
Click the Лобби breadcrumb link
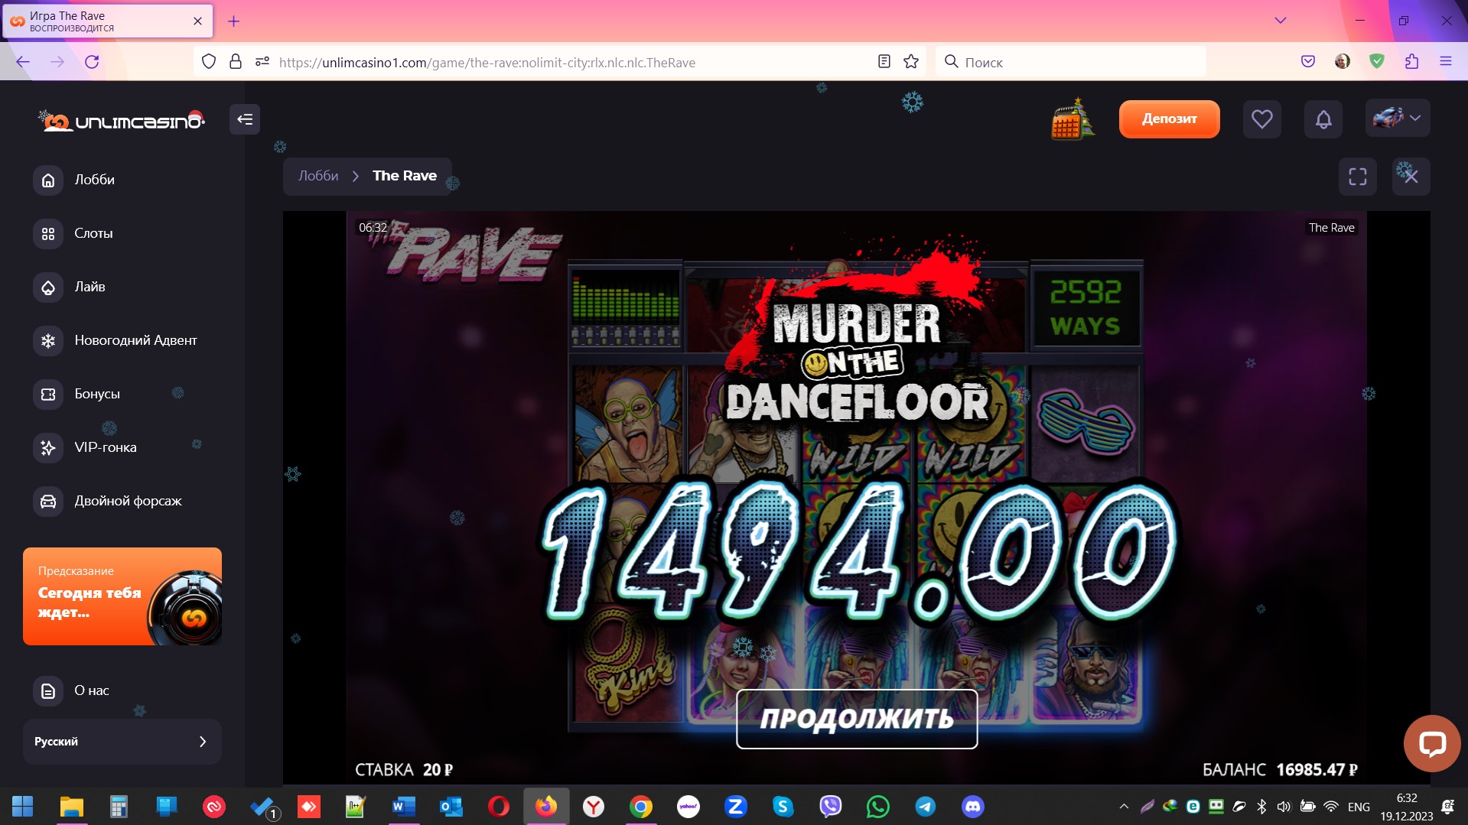(x=318, y=176)
